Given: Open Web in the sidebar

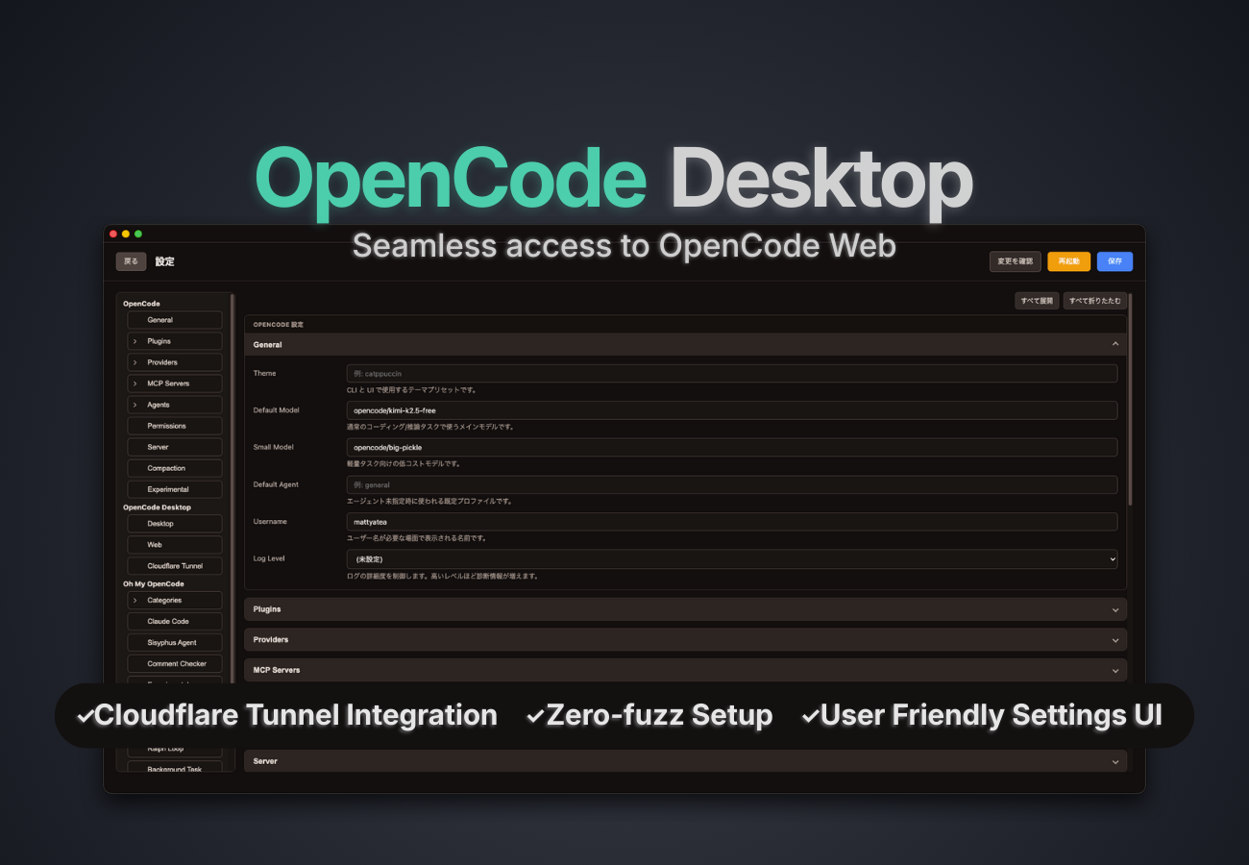Looking at the screenshot, I should click(x=175, y=545).
